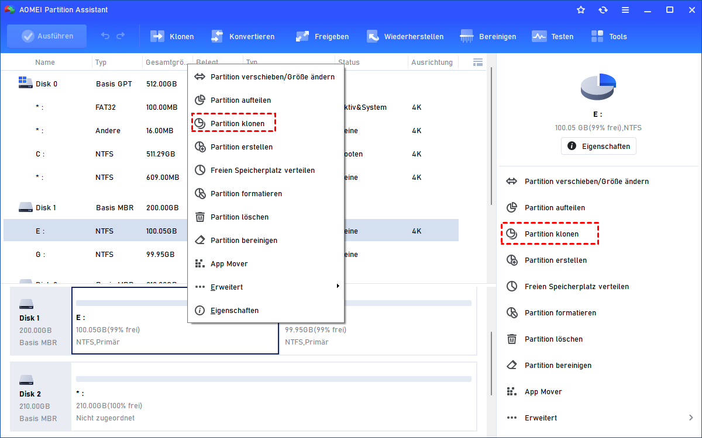The width and height of the screenshot is (702, 438).
Task: Choose Partition formatieren in context menu
Action: [266, 193]
